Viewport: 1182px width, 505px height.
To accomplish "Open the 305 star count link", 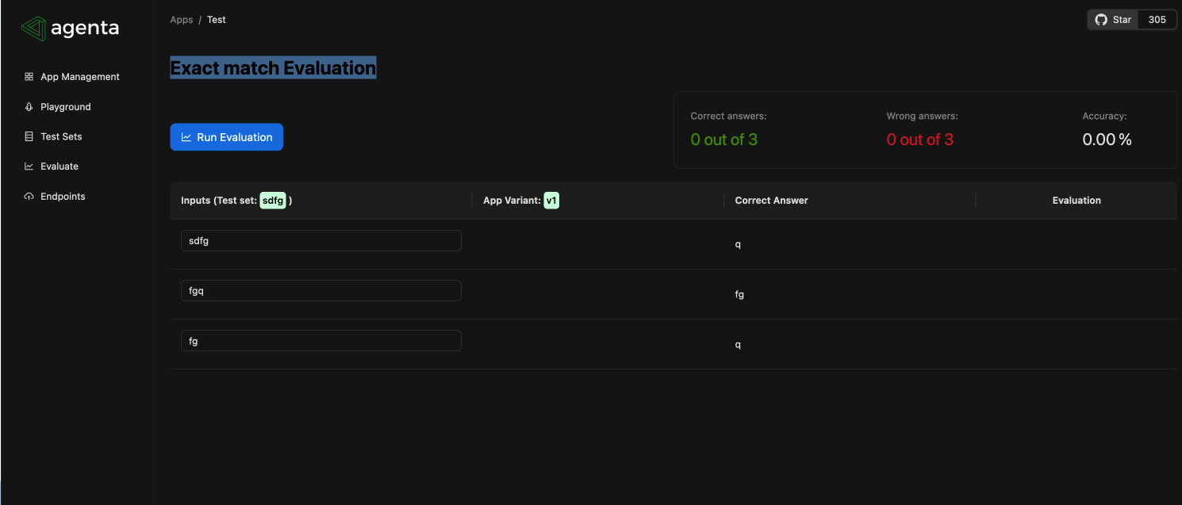I will [x=1157, y=19].
